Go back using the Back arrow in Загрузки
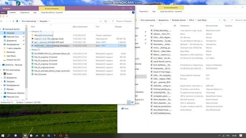This screenshot has height=138, width=246. 2,21
